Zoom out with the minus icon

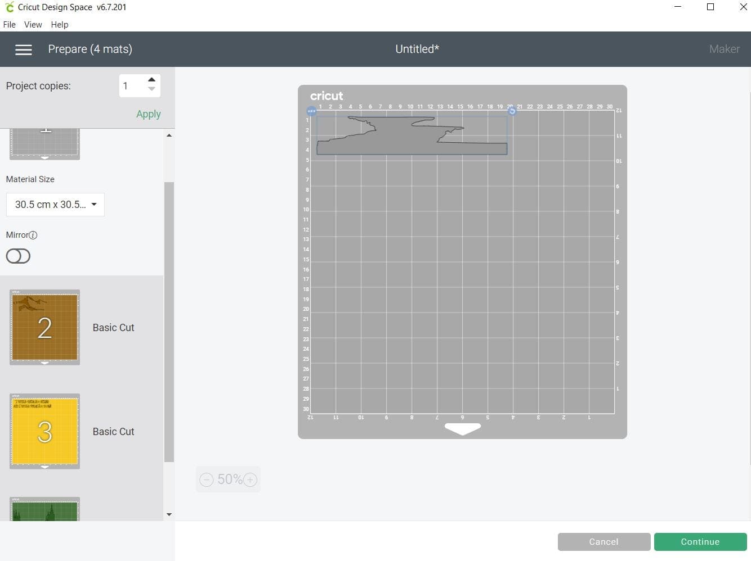(207, 479)
